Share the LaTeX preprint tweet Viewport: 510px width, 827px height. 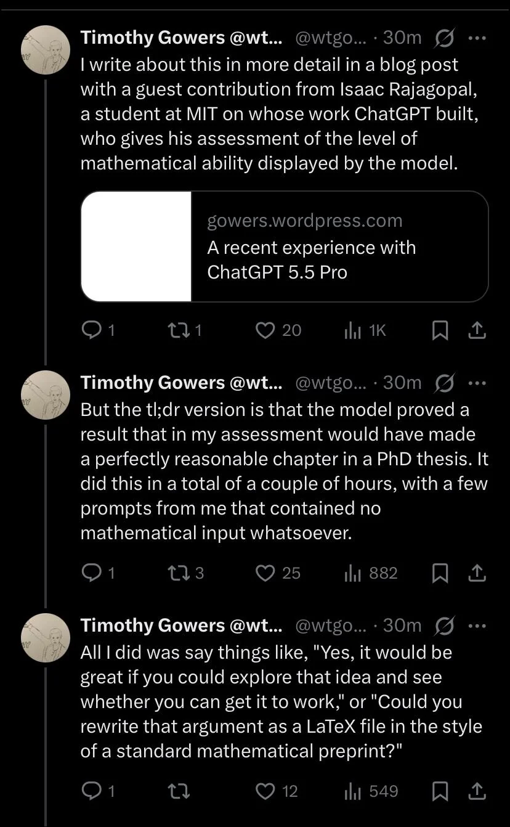coord(477,791)
